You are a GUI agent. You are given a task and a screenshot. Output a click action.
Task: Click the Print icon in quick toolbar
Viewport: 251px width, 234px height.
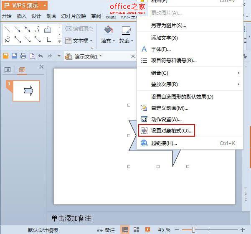(23, 56)
